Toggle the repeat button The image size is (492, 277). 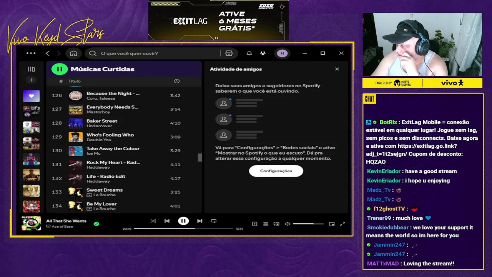(214, 221)
